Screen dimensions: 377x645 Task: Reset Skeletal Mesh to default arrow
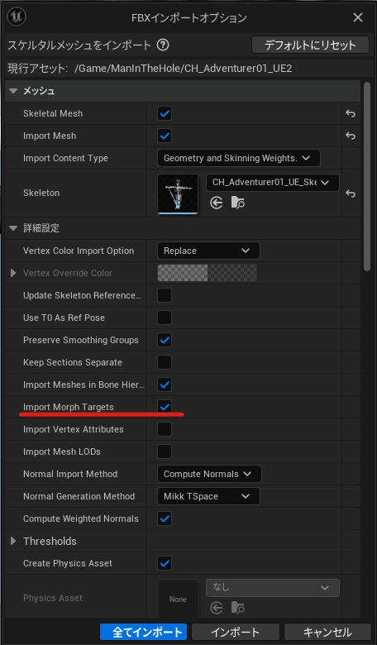coord(351,113)
